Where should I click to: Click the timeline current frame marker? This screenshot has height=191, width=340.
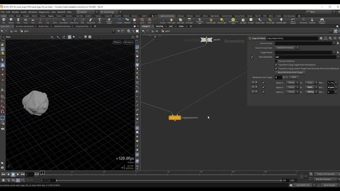click(42, 173)
